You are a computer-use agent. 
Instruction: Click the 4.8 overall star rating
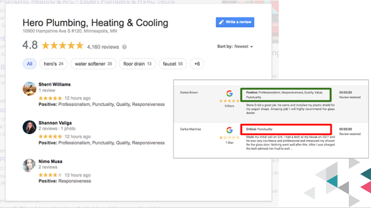63,45
